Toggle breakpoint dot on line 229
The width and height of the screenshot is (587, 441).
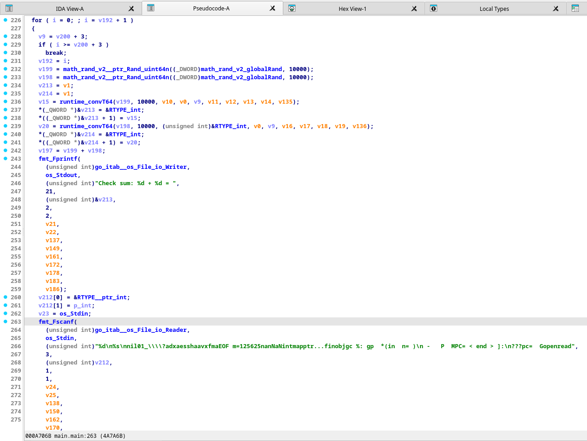[x=5, y=44]
